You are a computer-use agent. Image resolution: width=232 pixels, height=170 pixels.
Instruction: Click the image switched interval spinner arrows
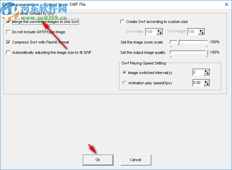tap(207, 72)
